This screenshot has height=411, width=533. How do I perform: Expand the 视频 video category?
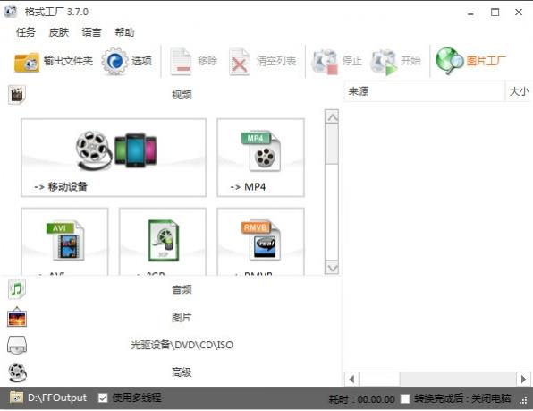tap(182, 95)
